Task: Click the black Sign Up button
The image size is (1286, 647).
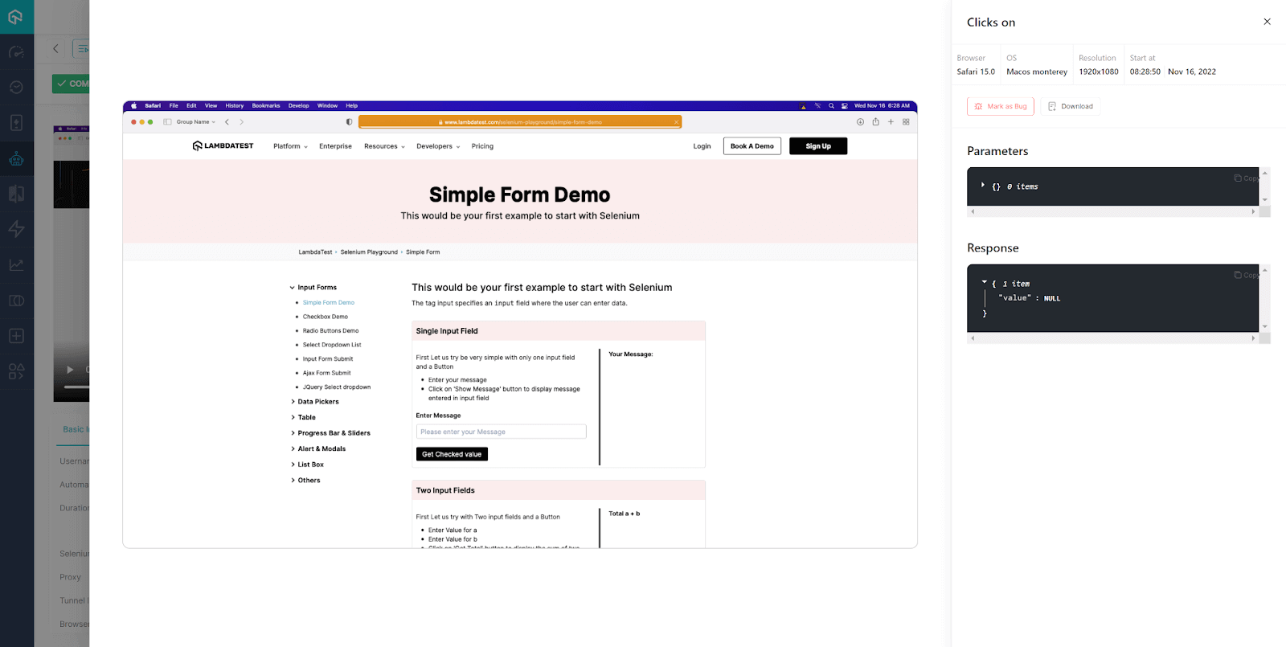Action: [x=818, y=146]
